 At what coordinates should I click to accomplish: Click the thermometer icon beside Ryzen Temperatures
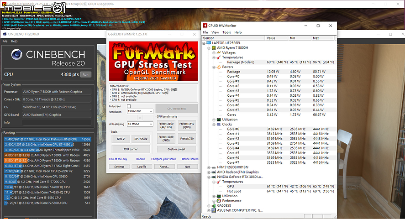(219, 57)
